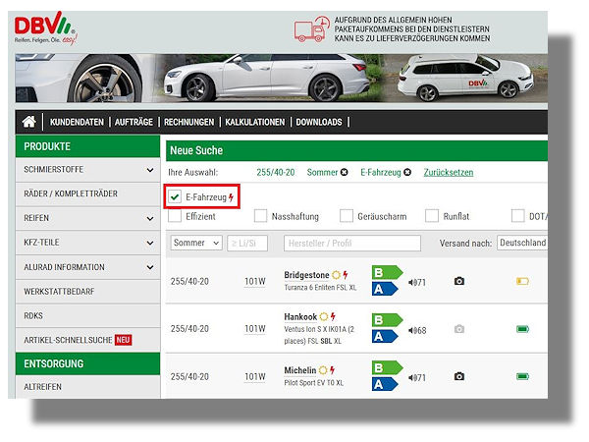The width and height of the screenshot is (589, 442).
Task: Open Artikel-Schnellsuche NEU
Action: [x=88, y=340]
